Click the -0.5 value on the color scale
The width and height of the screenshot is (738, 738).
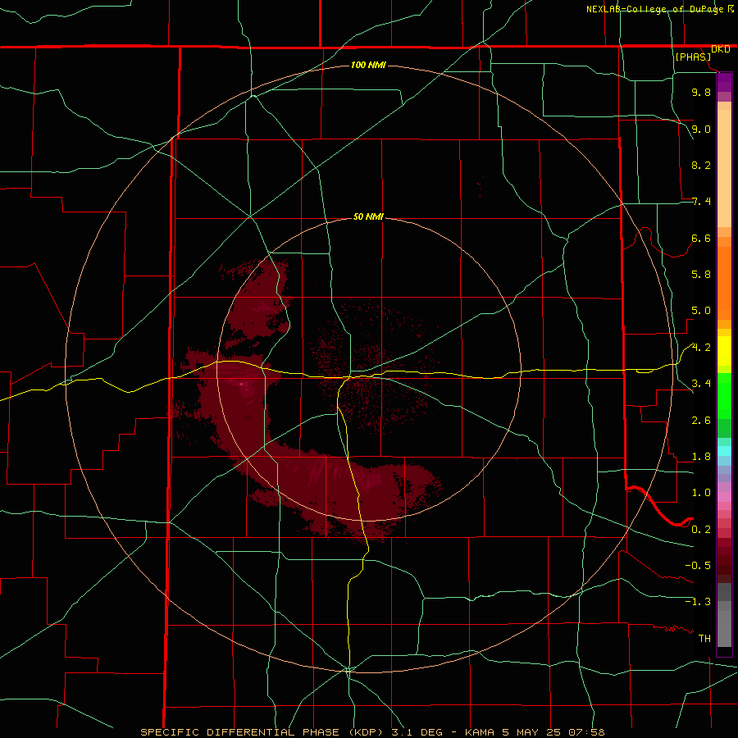tap(698, 566)
